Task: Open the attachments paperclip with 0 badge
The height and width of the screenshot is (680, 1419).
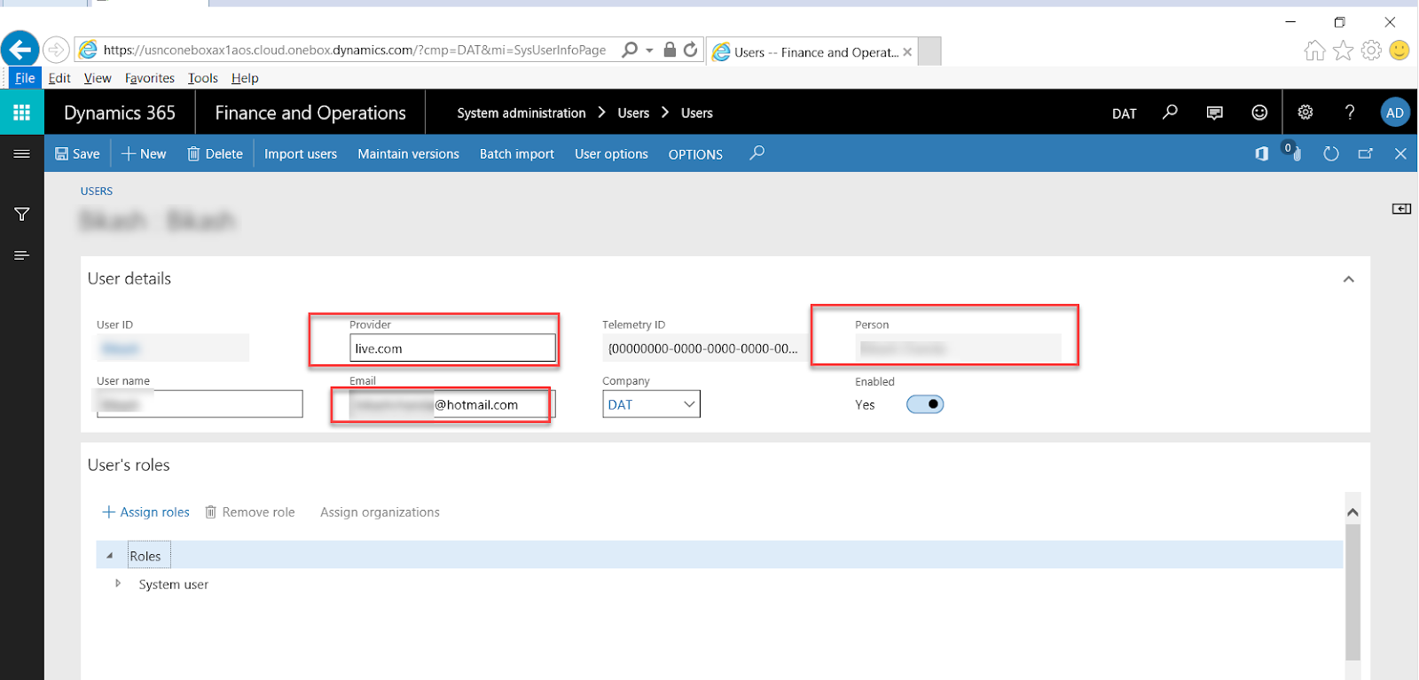Action: click(1293, 152)
